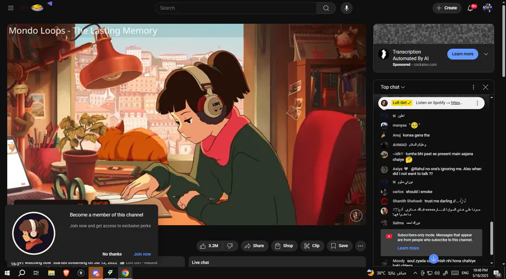Click the ad logo for cockatoo.com

tap(383, 54)
